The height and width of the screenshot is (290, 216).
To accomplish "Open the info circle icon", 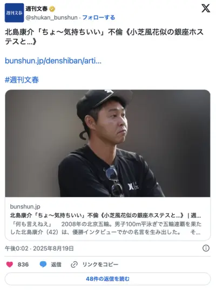I will point(206,248).
